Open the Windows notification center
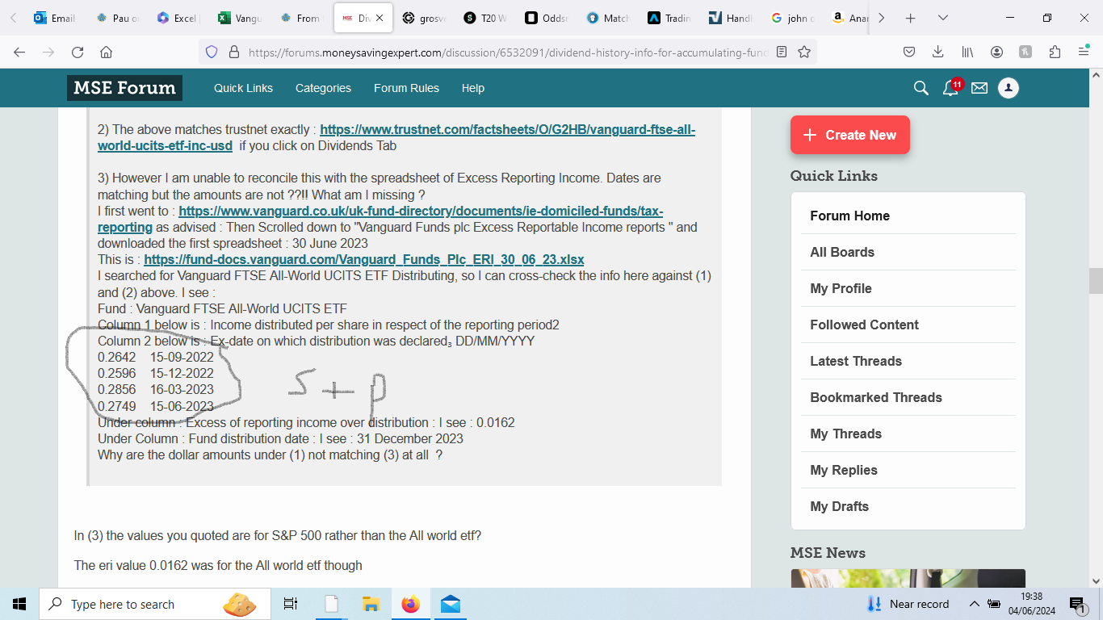 (1078, 604)
